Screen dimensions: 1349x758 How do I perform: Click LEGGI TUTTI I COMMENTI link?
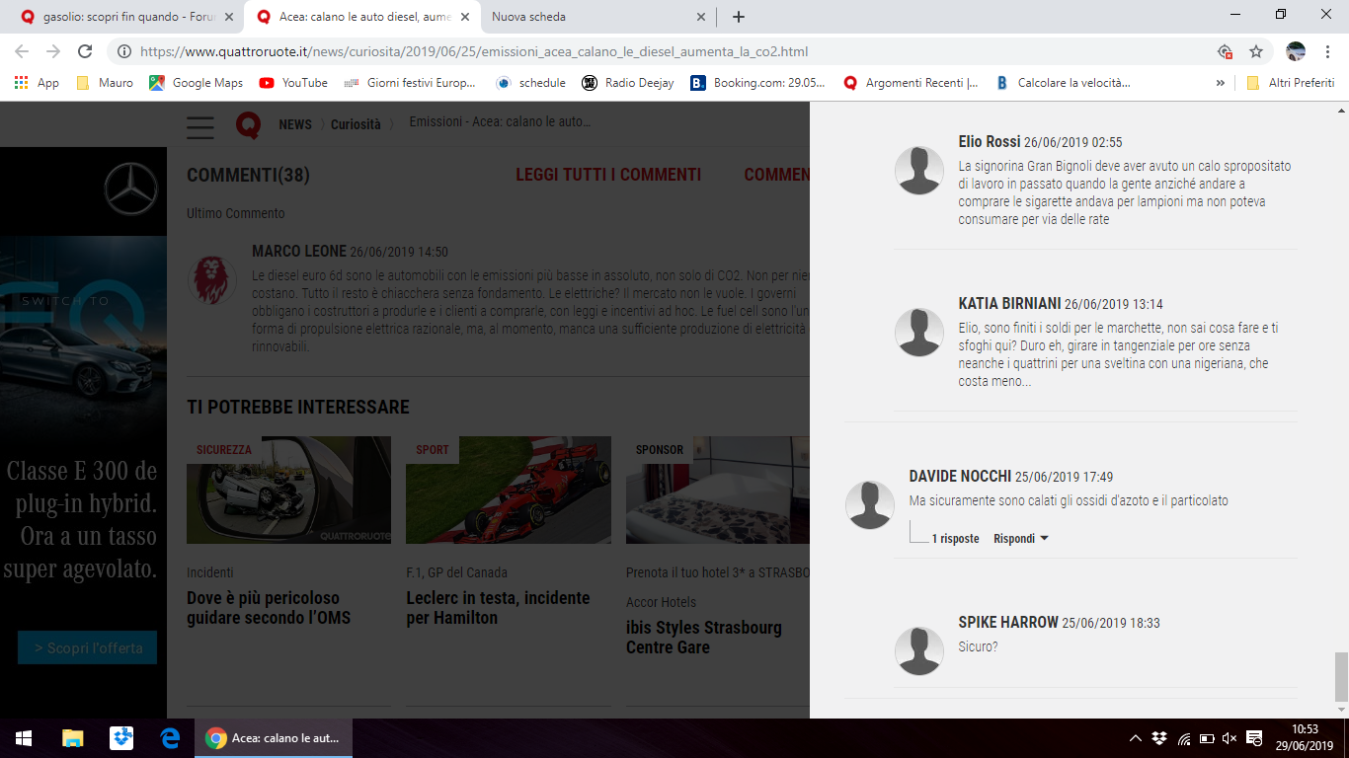[608, 175]
